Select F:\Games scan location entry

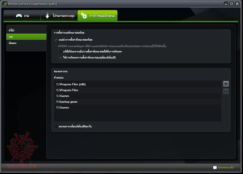coord(138,107)
